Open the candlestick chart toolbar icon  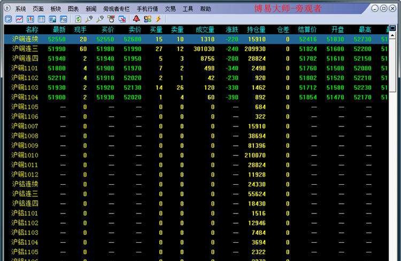[x=30, y=19]
